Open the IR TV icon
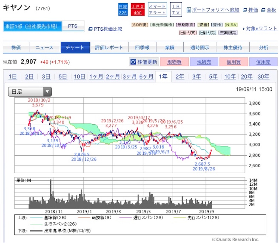This screenshot has width=279, height=243. (x=176, y=10)
